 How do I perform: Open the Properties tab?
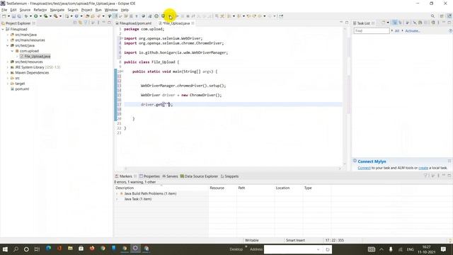pyautogui.click(x=149, y=176)
